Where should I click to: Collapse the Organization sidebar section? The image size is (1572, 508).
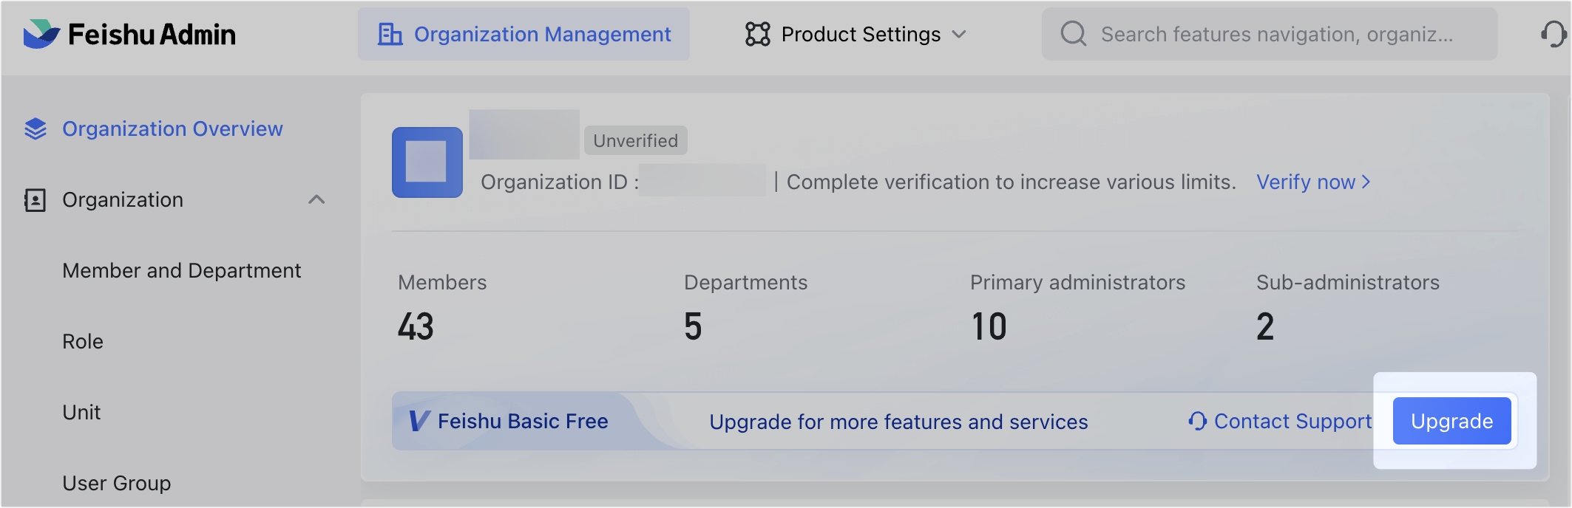click(x=316, y=200)
